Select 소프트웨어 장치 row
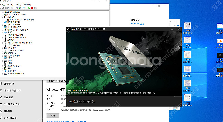This screenshot has width=223, height=122. [13, 45]
